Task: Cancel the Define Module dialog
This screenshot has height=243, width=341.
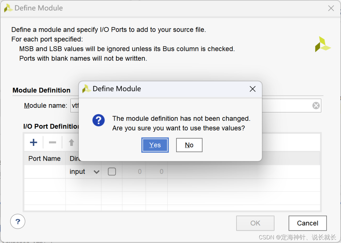Action: (307, 223)
